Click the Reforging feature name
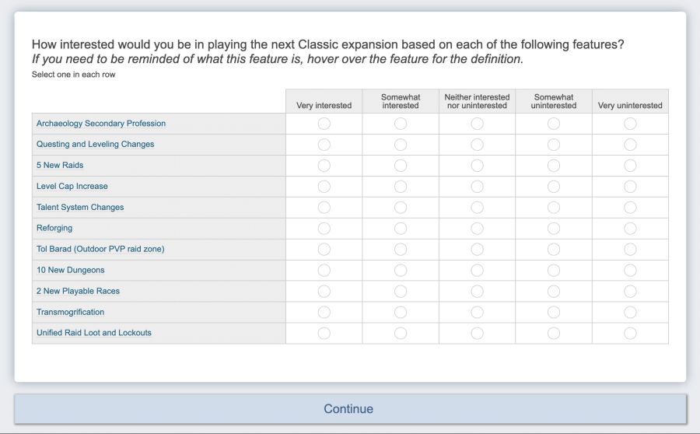Screen dimensions: 700x434 54,229
